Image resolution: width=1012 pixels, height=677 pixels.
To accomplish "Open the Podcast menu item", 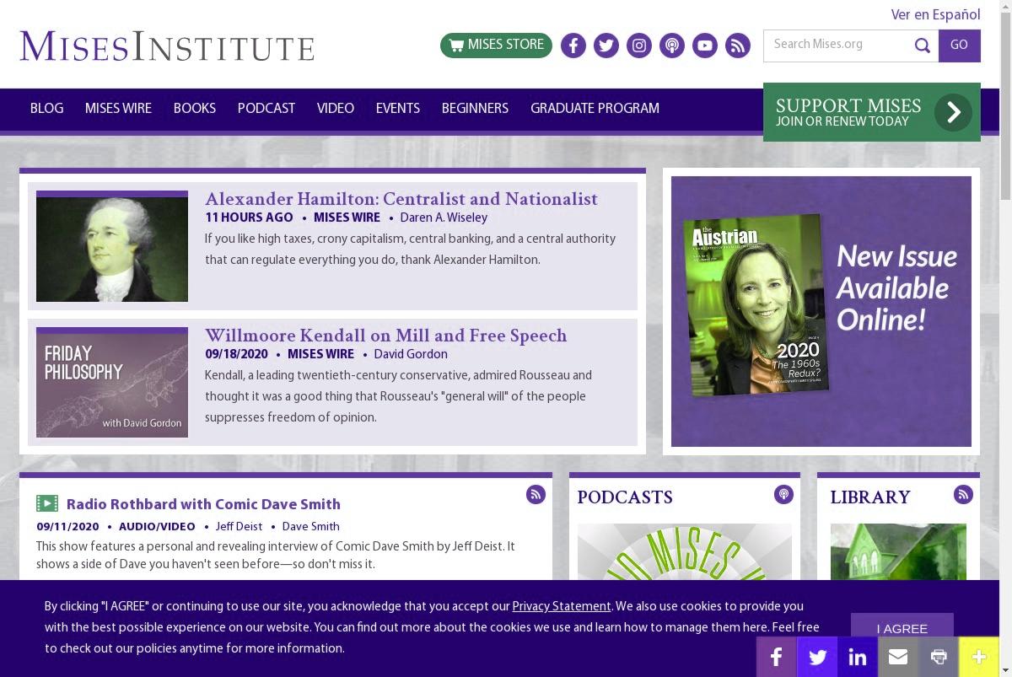I will coord(266,109).
